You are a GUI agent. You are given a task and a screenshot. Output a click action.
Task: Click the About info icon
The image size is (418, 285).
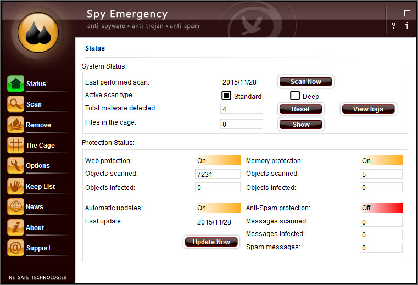click(15, 227)
